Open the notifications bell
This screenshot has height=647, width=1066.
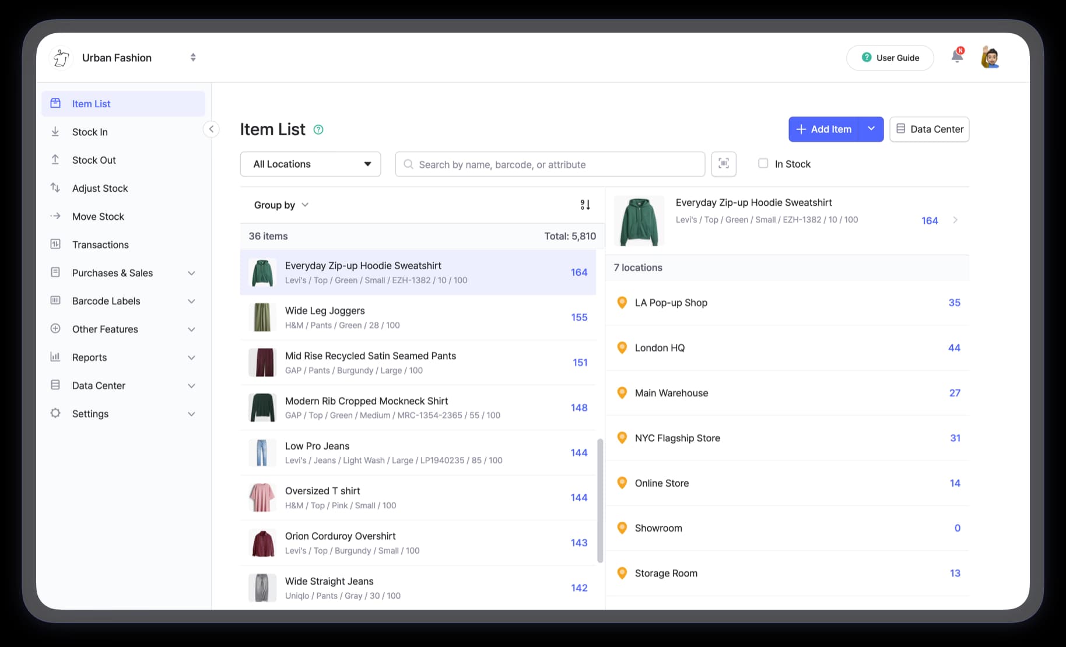(x=957, y=57)
